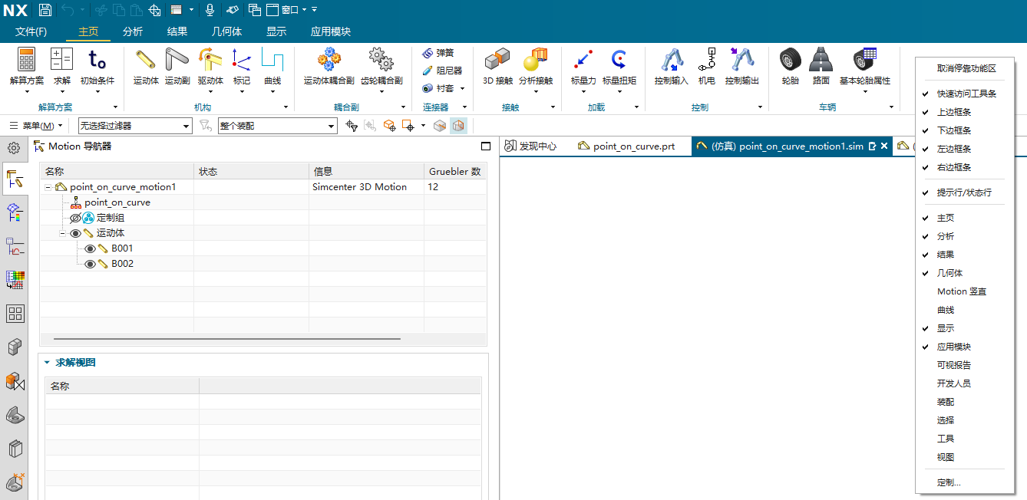Open the 运动副 (Joint) tool
Image resolution: width=1027 pixels, height=500 pixels.
pos(177,61)
